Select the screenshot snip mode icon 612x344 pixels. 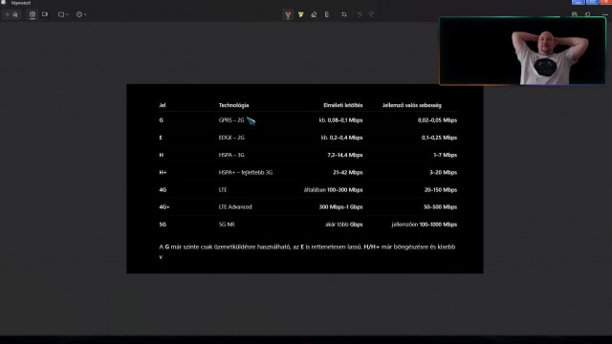tap(33, 14)
